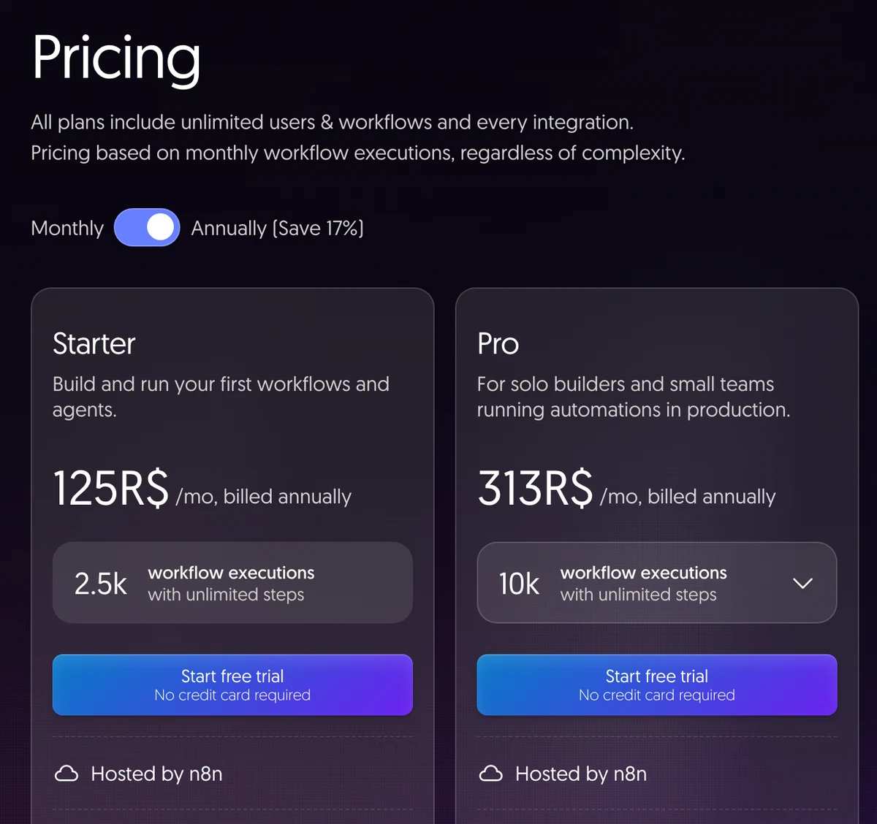Expand Pro workflow executions chevron
The height and width of the screenshot is (824, 877).
802,583
